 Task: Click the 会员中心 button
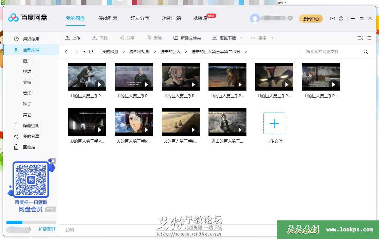[311, 19]
